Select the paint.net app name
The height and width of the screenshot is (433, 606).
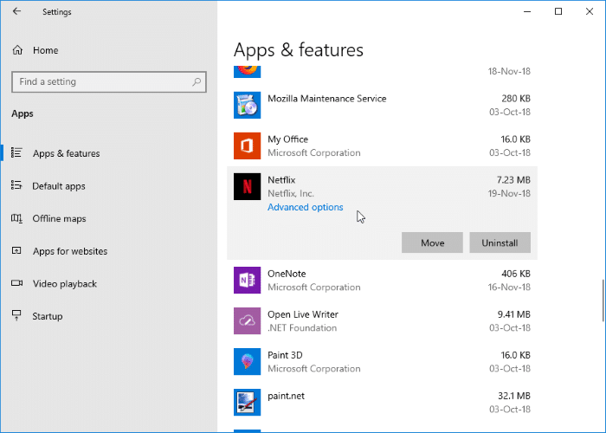tap(286, 396)
